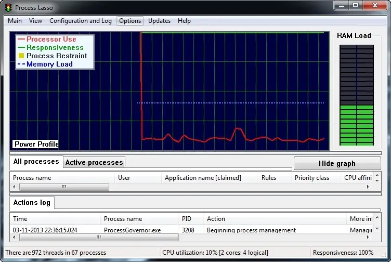Select the ProcessGovernor.exe log entry

click(132, 230)
